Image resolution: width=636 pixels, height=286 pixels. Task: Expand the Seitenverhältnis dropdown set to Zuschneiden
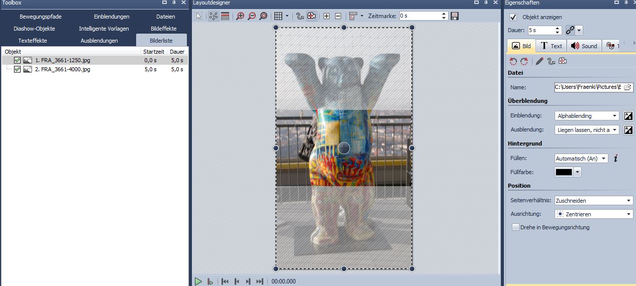point(593,201)
